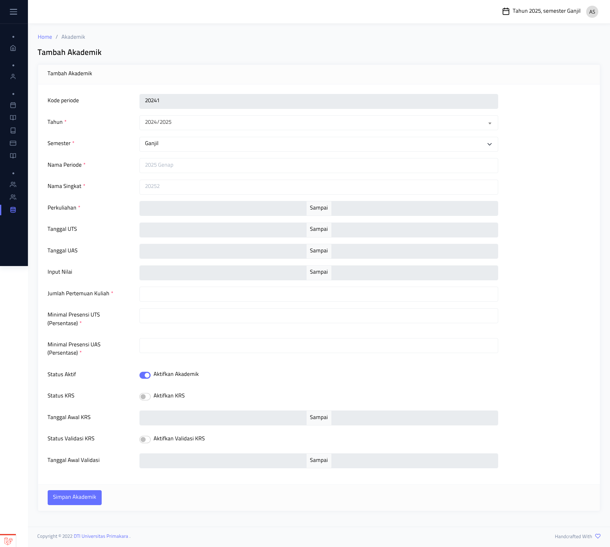610x547 pixels.
Task: Open the calendar icon in sidebar
Action: [x=13, y=105]
